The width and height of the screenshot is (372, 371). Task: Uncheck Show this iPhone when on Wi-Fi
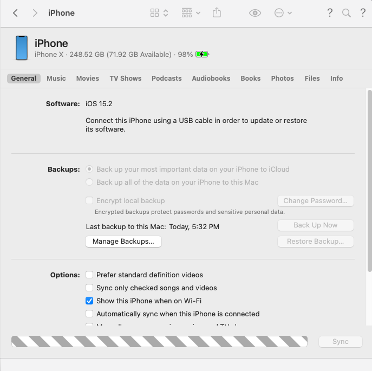point(89,301)
